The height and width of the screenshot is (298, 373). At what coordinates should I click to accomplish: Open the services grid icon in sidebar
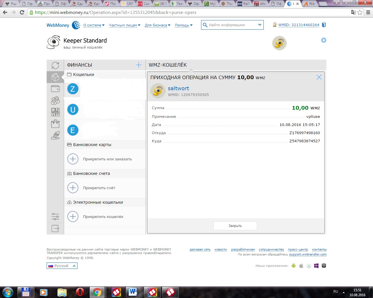tap(55, 112)
